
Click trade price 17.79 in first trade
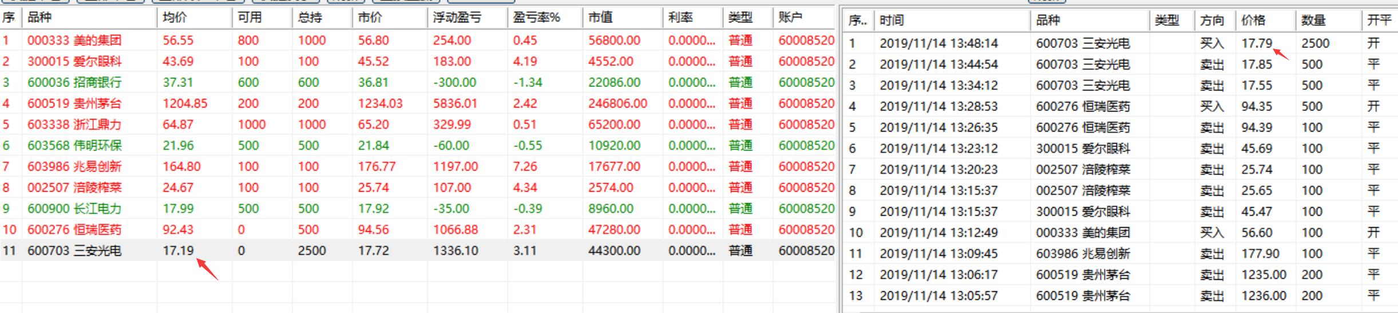tap(1257, 43)
